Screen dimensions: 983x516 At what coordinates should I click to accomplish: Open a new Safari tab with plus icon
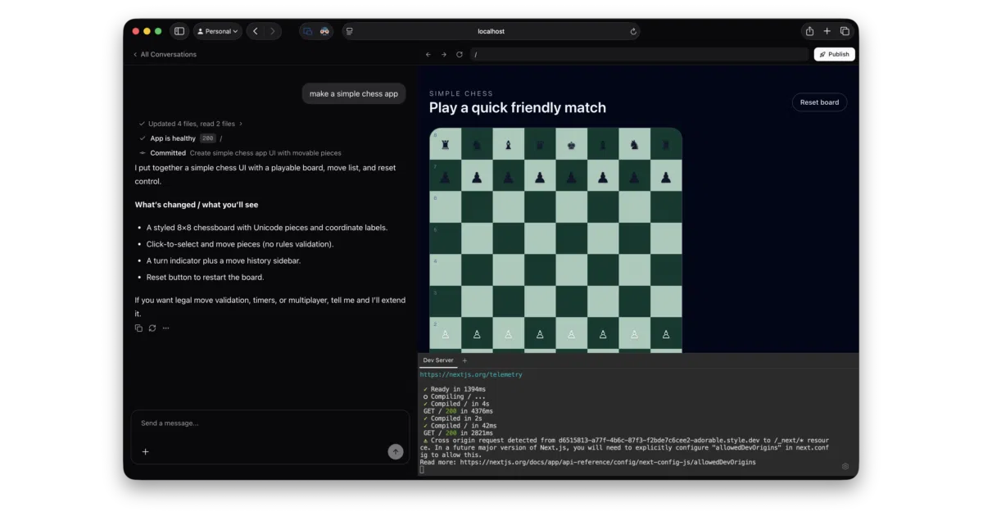pyautogui.click(x=827, y=31)
